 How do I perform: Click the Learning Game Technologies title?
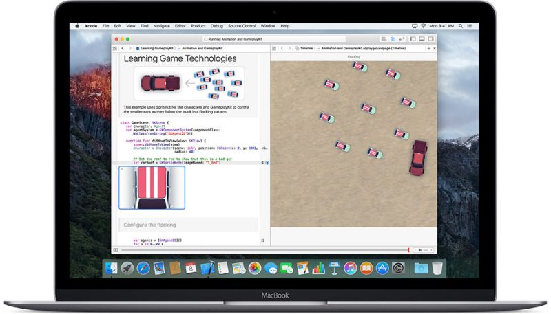[180, 58]
